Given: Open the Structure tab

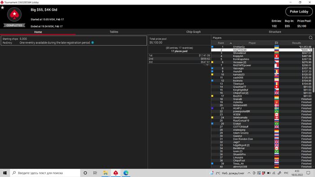Looking at the screenshot, I should pos(275,32).
